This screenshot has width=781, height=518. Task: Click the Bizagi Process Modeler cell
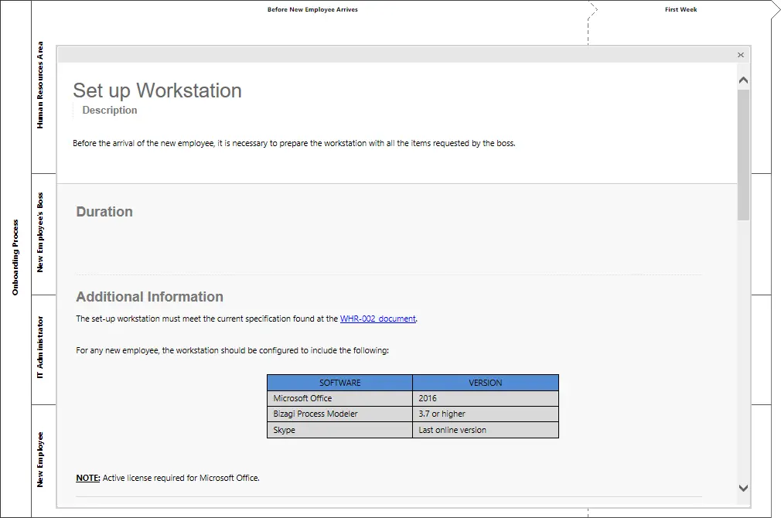(x=339, y=414)
